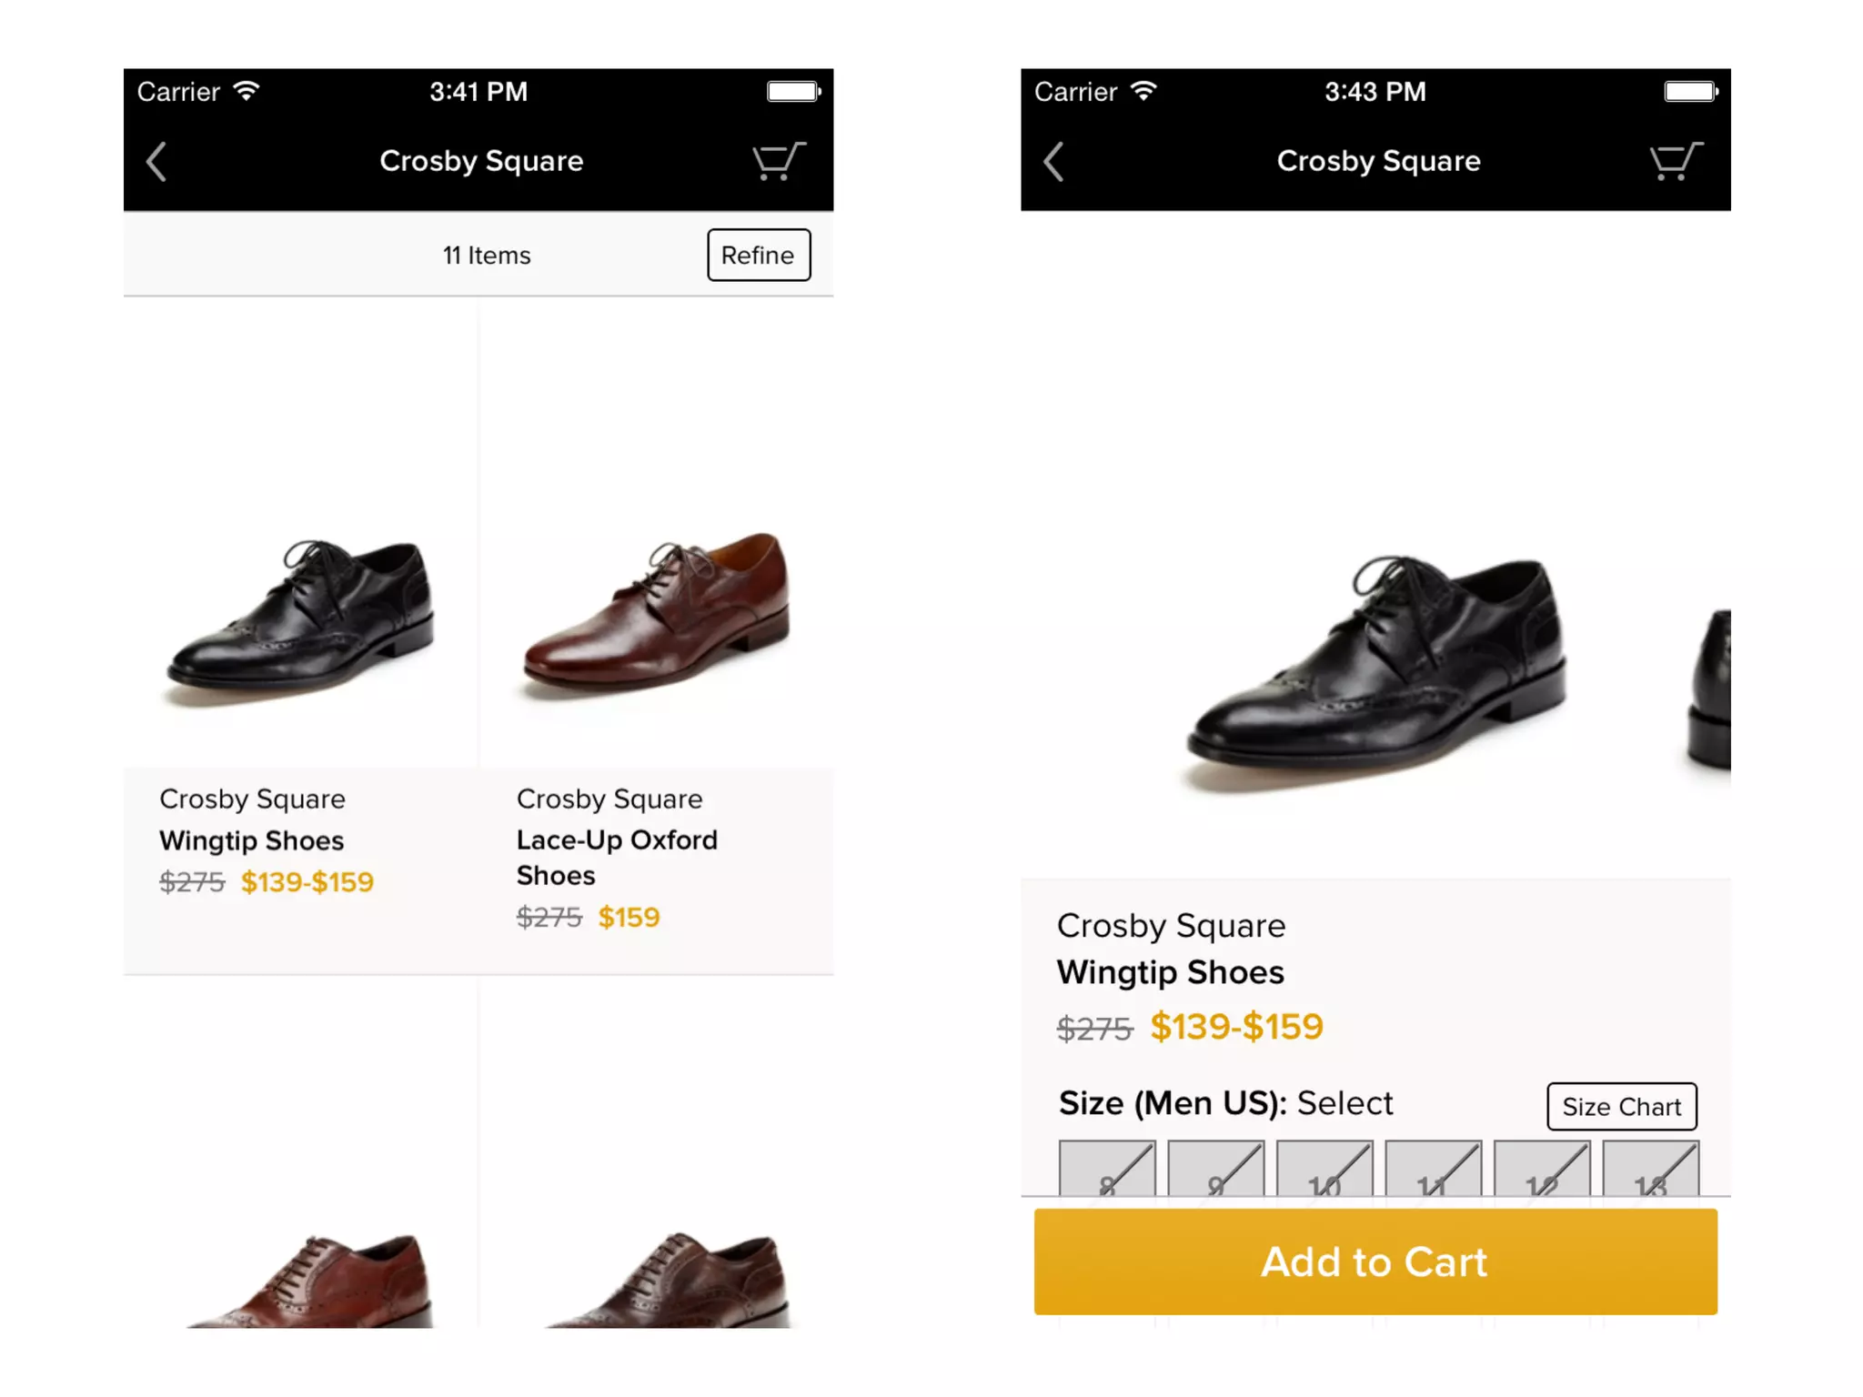
Task: Choose shoe size 13
Action: (x=1650, y=1170)
